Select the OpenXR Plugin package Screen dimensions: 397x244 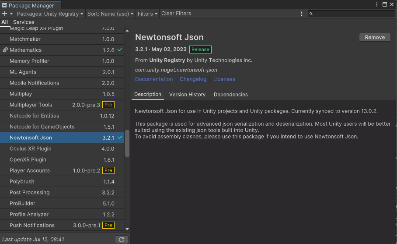(62, 159)
